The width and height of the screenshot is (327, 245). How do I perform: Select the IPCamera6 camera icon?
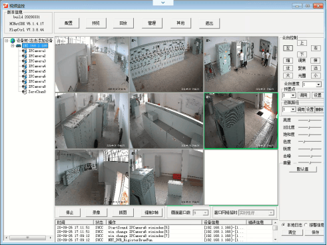25,77
